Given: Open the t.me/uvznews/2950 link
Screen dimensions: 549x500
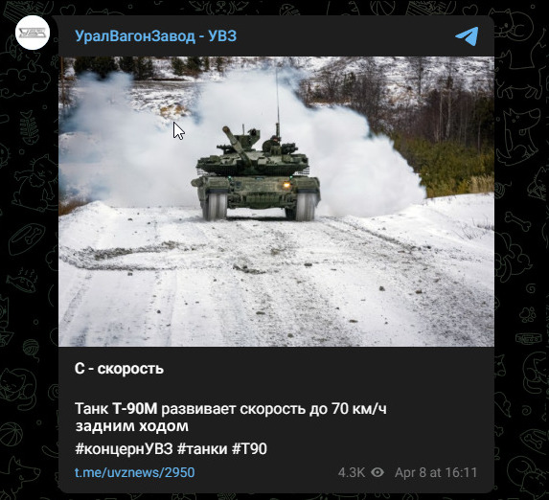Looking at the screenshot, I should [135, 472].
